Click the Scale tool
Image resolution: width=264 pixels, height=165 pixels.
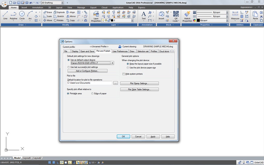point(47,16)
